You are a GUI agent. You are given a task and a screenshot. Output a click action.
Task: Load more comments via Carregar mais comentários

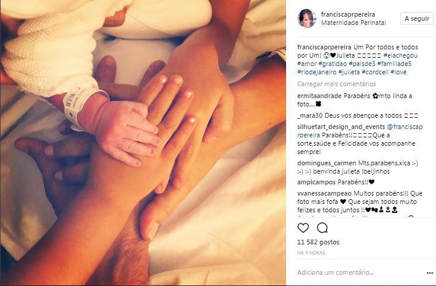(x=337, y=84)
